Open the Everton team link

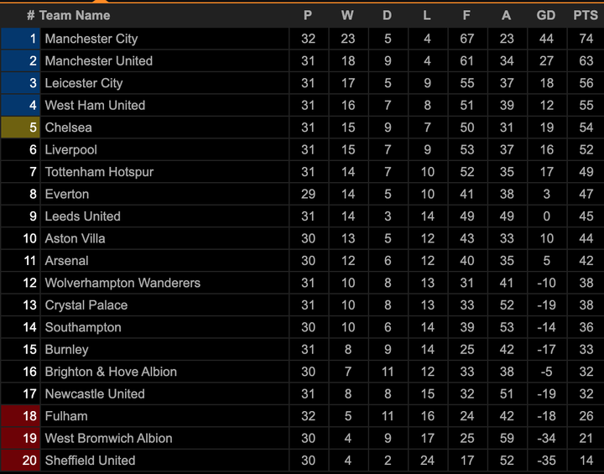[x=66, y=194]
